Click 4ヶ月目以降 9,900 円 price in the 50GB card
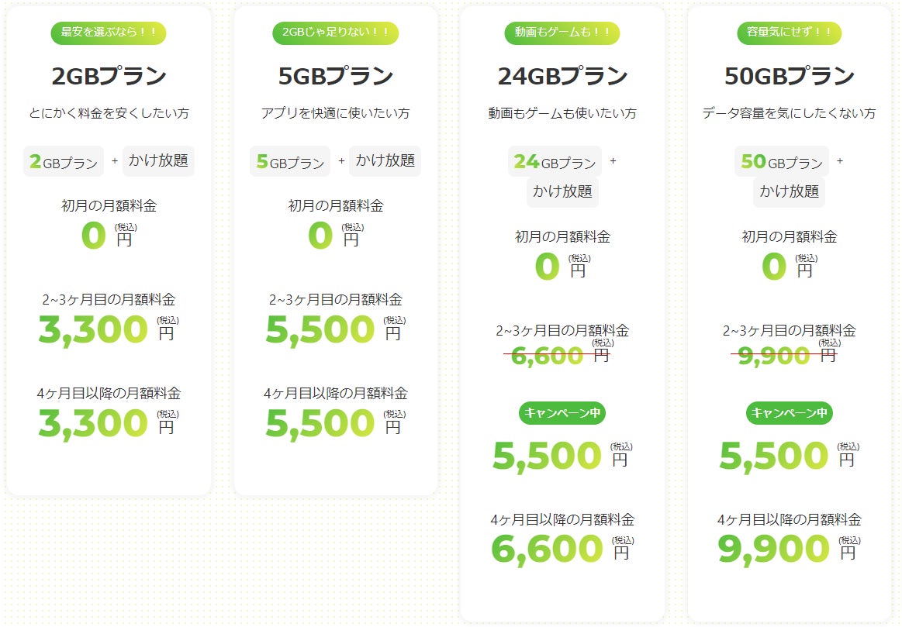 pos(787,549)
